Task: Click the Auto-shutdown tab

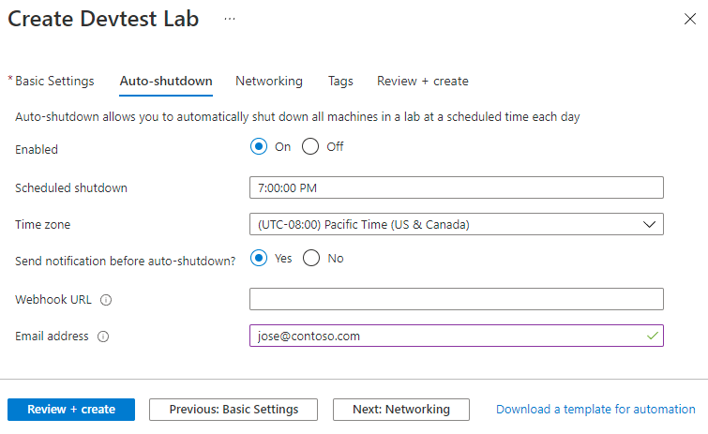Action: 166,82
